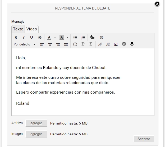Viewport: 165px width, 147px height.
Task: Open the 'Por defecto' font dropdown
Action: click(x=25, y=44)
